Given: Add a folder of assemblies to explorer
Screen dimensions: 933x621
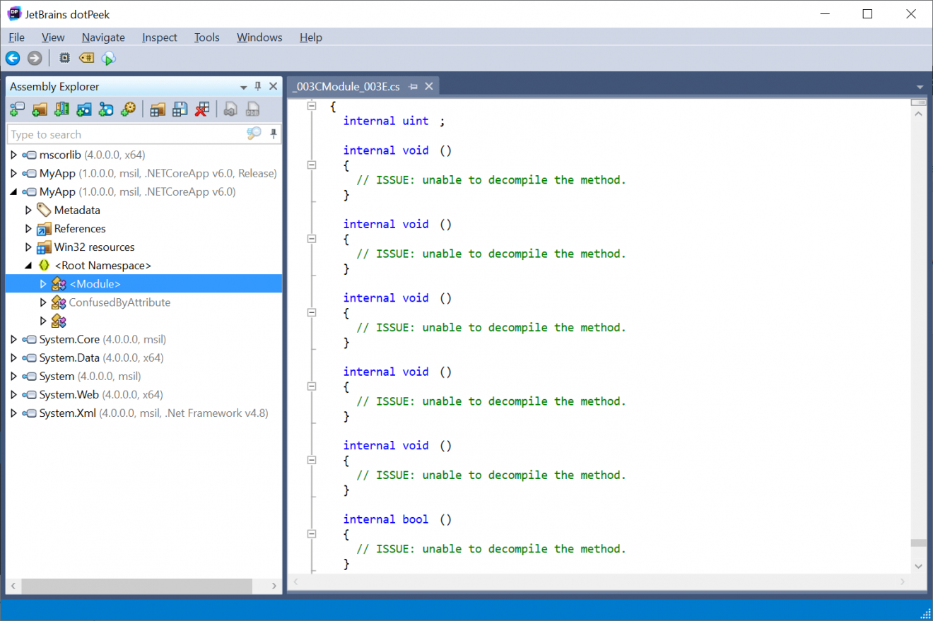Looking at the screenshot, I should coord(39,109).
